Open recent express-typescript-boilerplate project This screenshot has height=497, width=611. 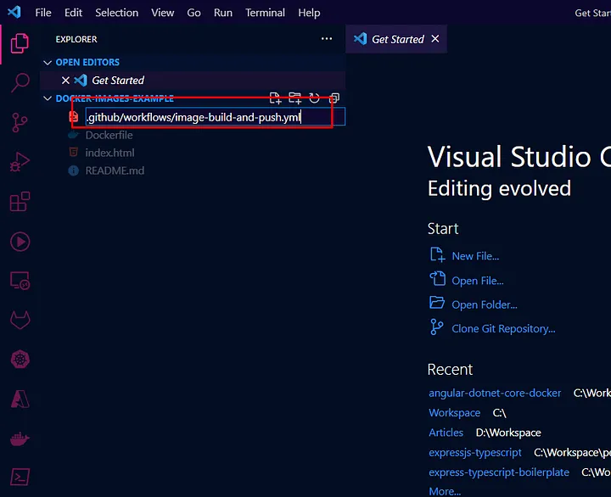coord(499,472)
